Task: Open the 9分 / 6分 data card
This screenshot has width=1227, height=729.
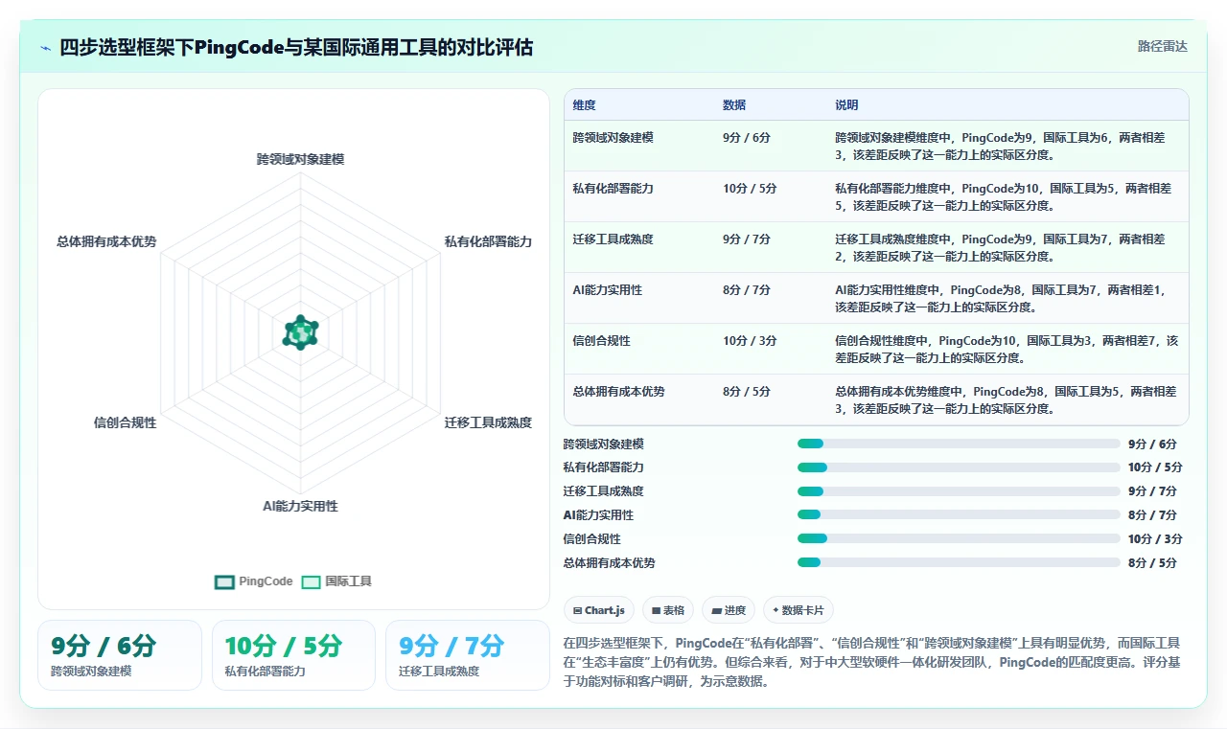Action: coord(120,655)
